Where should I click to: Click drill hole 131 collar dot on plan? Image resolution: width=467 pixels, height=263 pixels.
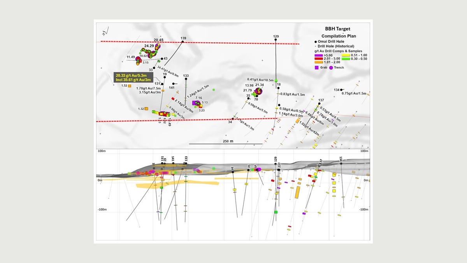tap(162, 84)
